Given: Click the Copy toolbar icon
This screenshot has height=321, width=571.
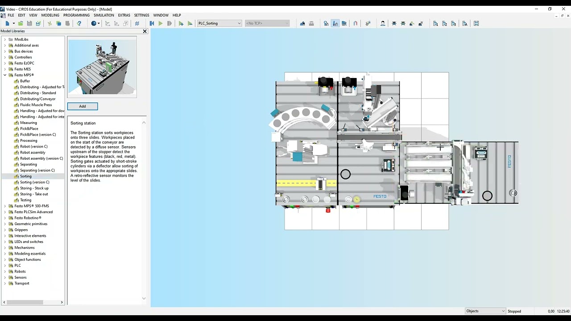Looking at the screenshot, I should tap(58, 23).
